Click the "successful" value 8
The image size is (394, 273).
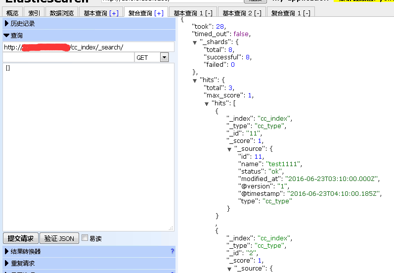point(248,57)
